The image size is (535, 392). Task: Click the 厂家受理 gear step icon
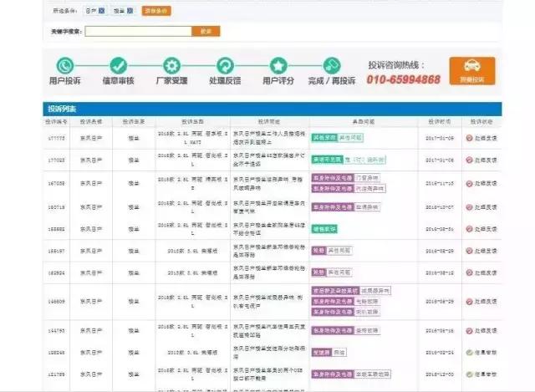tap(171, 65)
